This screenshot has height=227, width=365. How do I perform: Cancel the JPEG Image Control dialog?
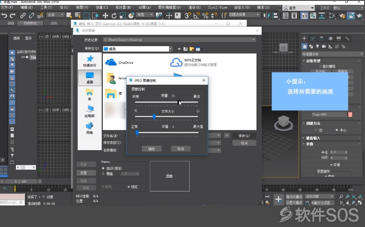(x=181, y=149)
